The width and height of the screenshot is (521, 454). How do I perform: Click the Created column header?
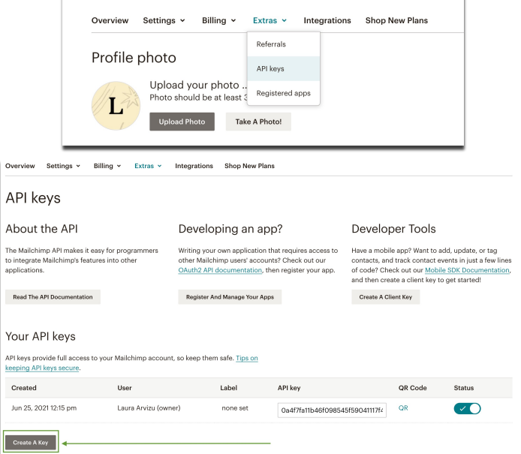24,387
